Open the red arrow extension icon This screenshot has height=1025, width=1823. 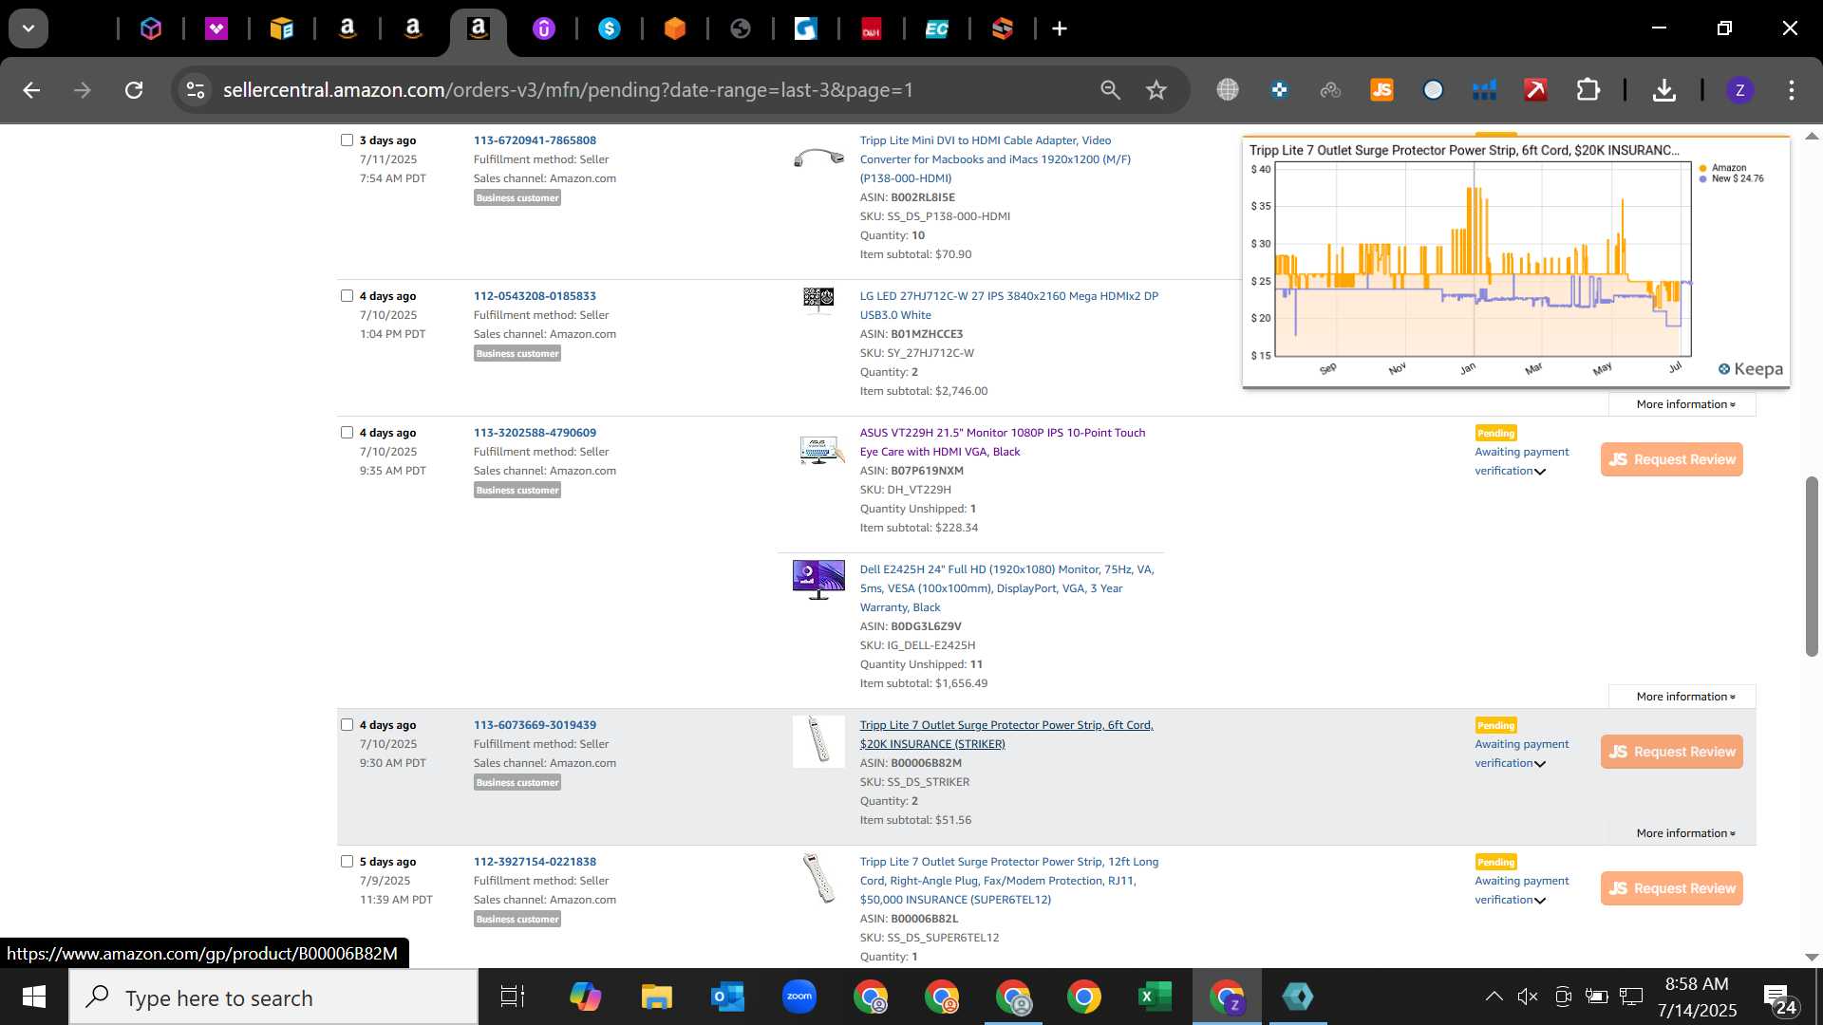point(1535,90)
